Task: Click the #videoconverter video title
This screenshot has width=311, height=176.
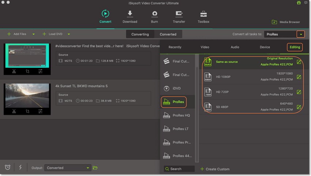Action: tap(107, 46)
